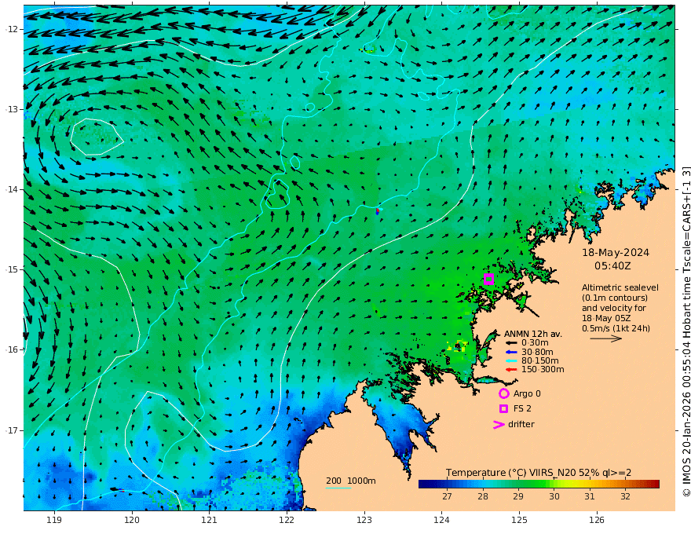Click the latitude axis label -17
Image resolution: width=691 pixels, height=534 pixels.
point(12,430)
